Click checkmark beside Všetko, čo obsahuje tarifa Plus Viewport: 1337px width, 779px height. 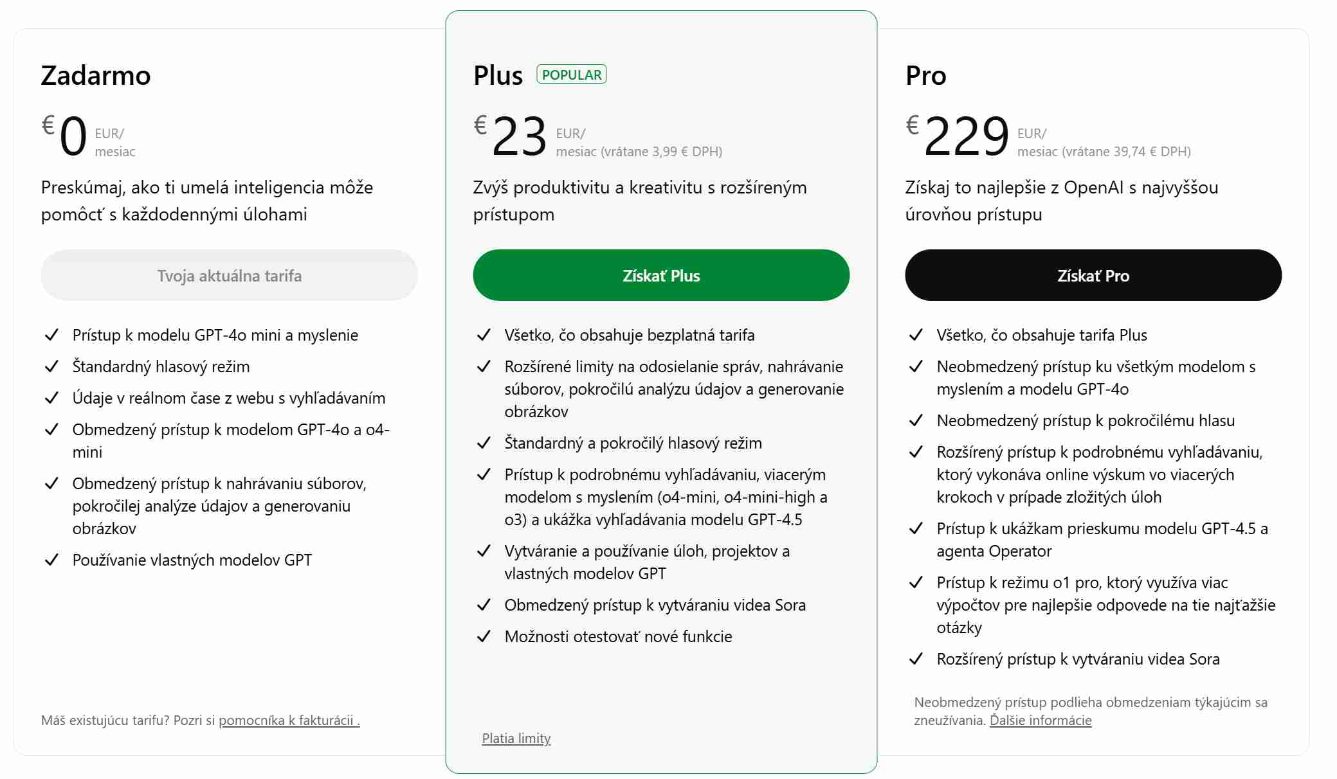916,335
